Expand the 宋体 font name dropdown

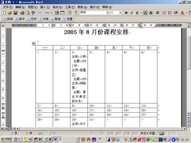[108, 13]
